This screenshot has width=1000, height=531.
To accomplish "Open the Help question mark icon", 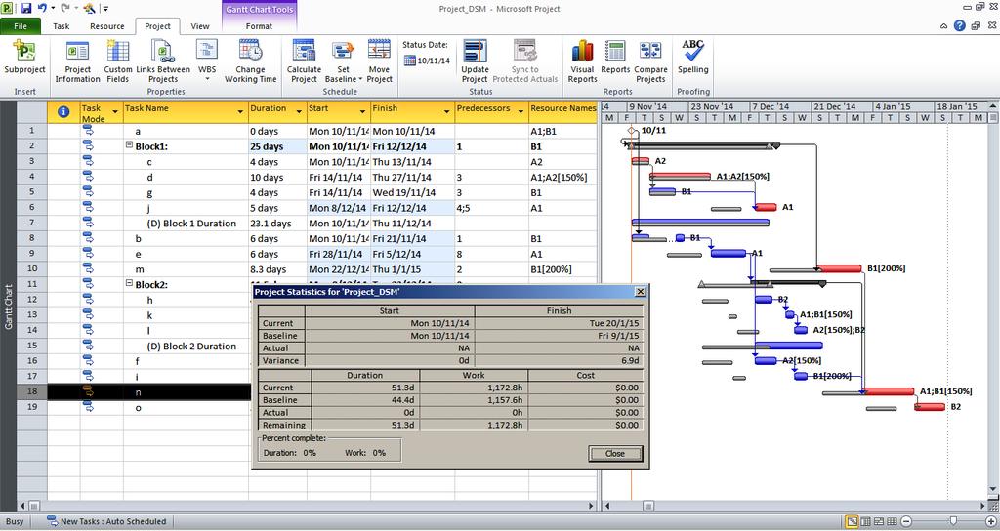I will (x=959, y=26).
